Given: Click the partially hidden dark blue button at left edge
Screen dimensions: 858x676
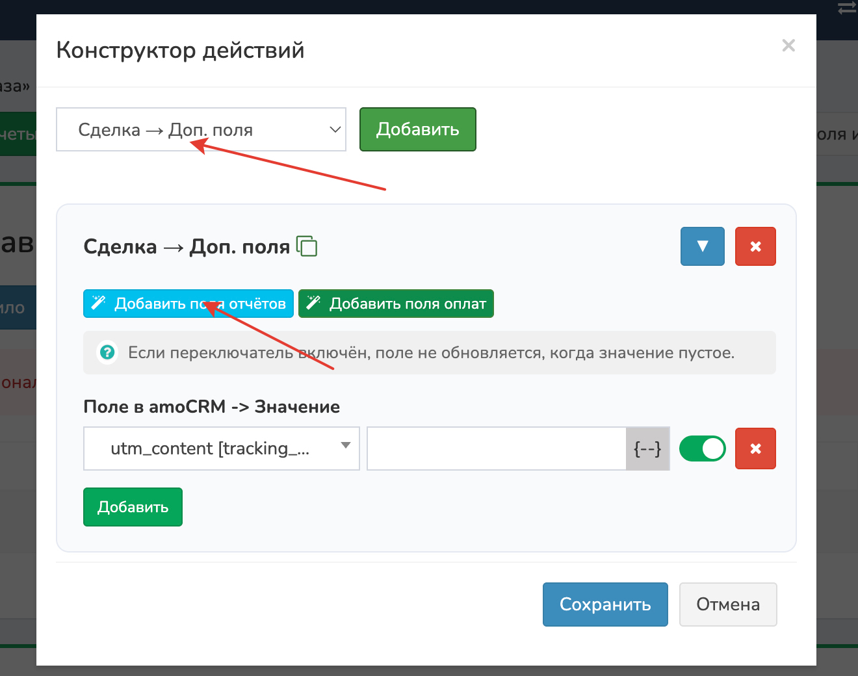Looking at the screenshot, I should click(x=18, y=307).
